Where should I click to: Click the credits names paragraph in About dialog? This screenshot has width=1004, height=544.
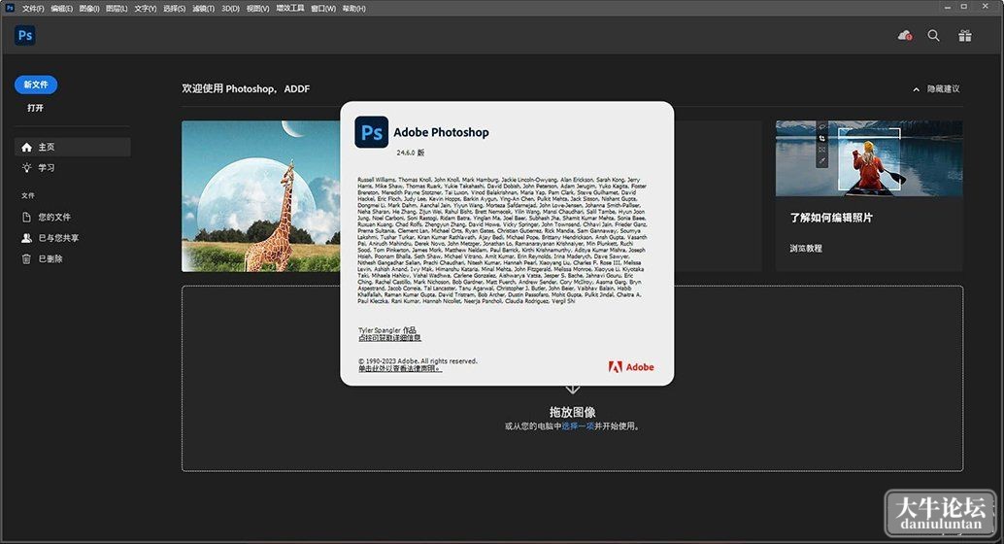[x=502, y=240]
